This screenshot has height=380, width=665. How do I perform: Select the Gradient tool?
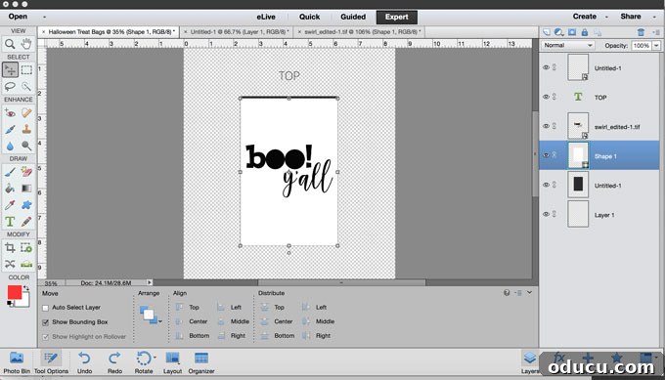(x=26, y=189)
